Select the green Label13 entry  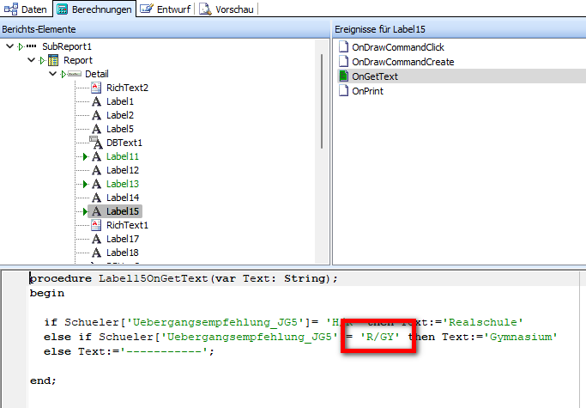click(x=123, y=184)
